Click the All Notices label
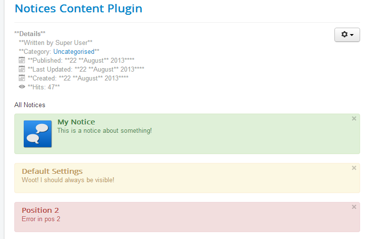The height and width of the screenshot is (239, 368). [30, 105]
